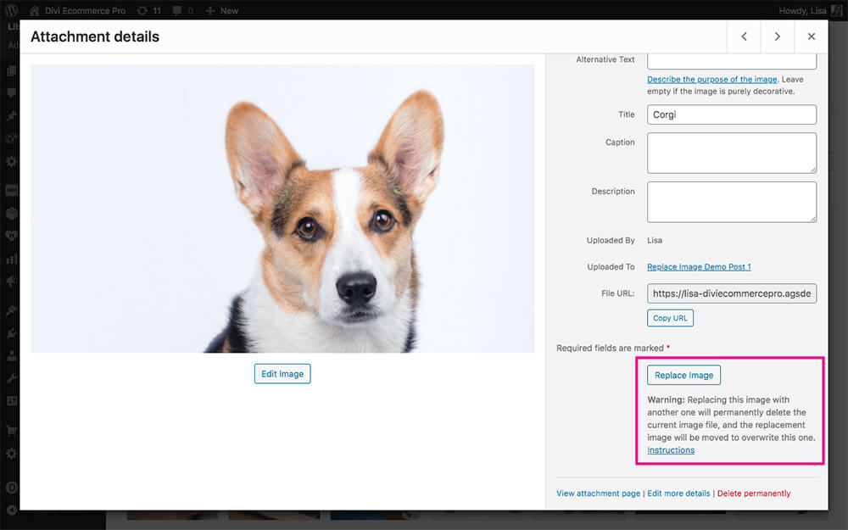This screenshot has height=530, width=848.
Task: Go to previous attachment with left arrow
Action: coord(744,37)
